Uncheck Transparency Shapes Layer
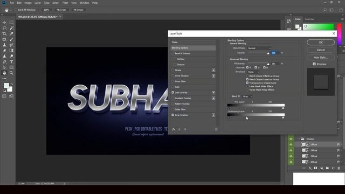Viewport: 345px width, 194px height. point(247,83)
